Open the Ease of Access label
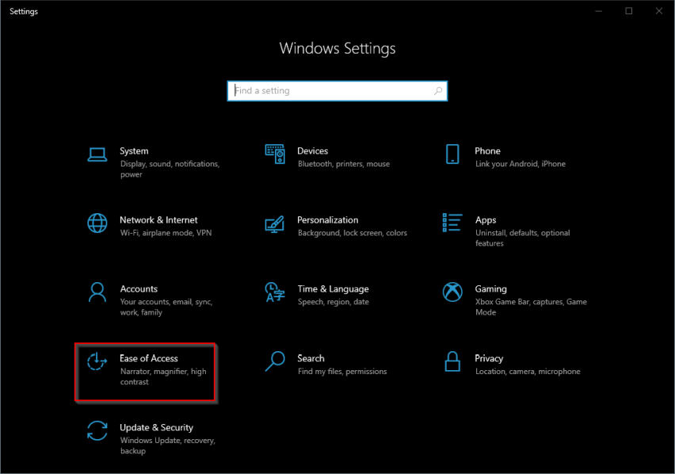This screenshot has height=474, width=675. [x=149, y=358]
